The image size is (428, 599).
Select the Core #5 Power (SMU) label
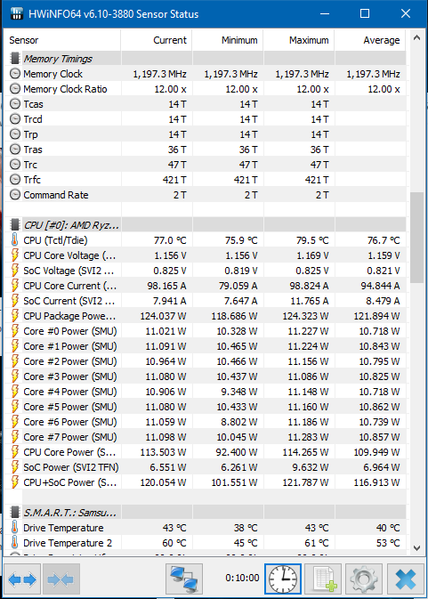pos(70,407)
